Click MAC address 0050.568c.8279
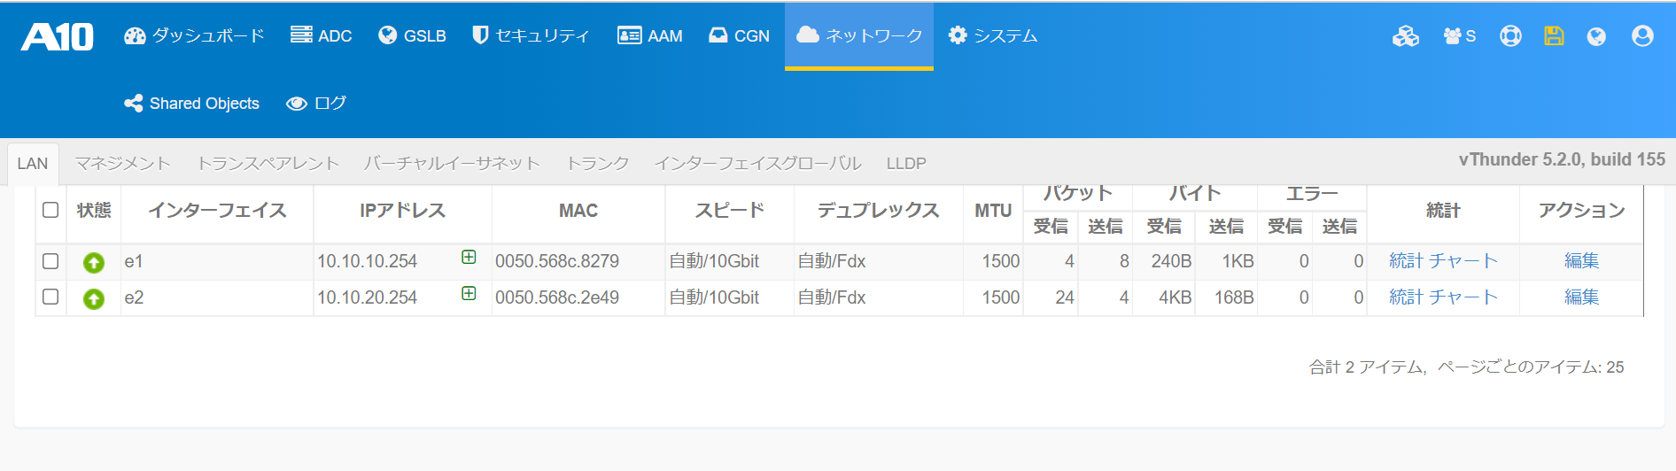Image resolution: width=1676 pixels, height=471 pixels. tap(557, 261)
